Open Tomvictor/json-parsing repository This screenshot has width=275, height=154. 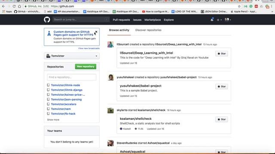click(x=66, y=100)
